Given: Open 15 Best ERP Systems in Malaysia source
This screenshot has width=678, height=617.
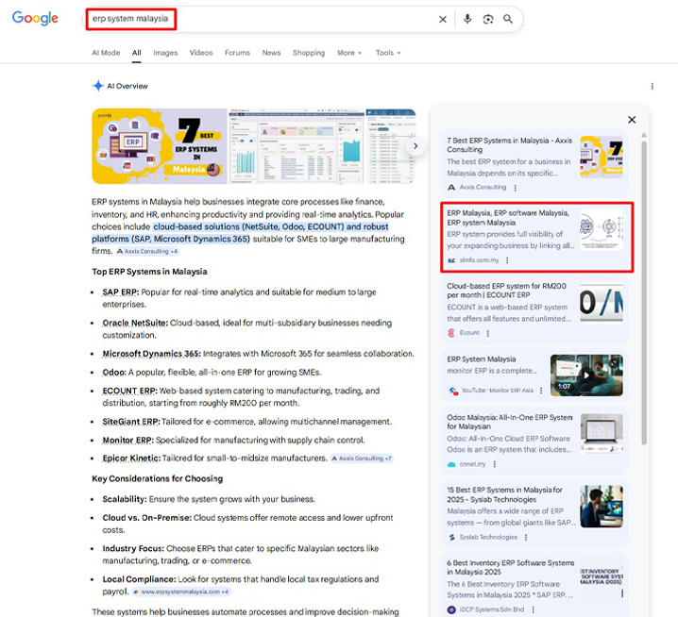Looking at the screenshot, I should pyautogui.click(x=534, y=513).
